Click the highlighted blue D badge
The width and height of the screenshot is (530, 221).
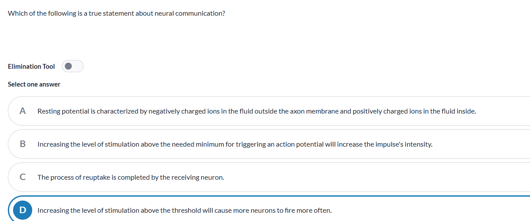click(x=23, y=210)
